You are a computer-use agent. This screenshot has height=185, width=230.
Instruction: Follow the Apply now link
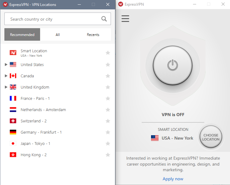click(x=173, y=179)
